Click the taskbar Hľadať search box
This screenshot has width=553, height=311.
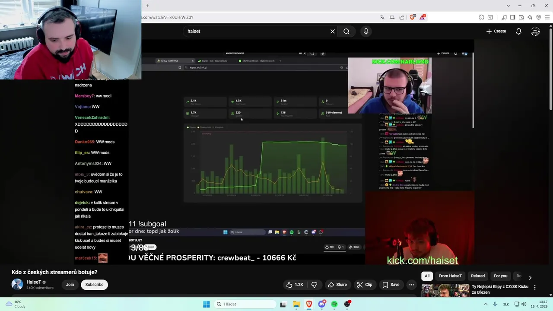click(245, 304)
